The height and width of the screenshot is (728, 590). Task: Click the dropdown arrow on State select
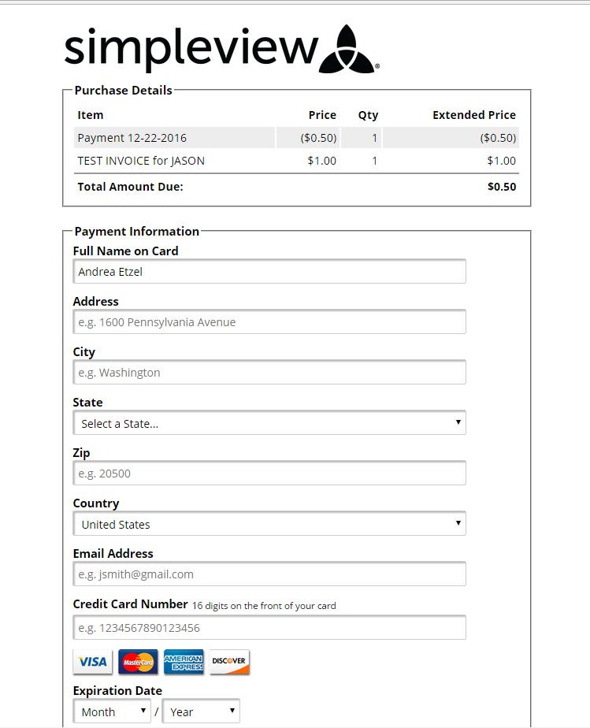click(458, 422)
